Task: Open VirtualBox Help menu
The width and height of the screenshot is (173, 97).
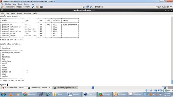Action: tap(32, 4)
